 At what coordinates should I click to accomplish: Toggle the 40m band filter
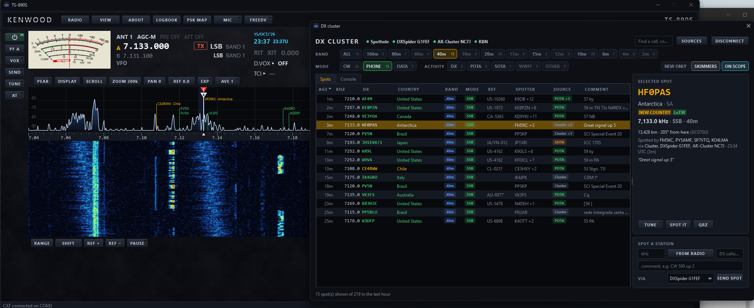[x=445, y=54]
